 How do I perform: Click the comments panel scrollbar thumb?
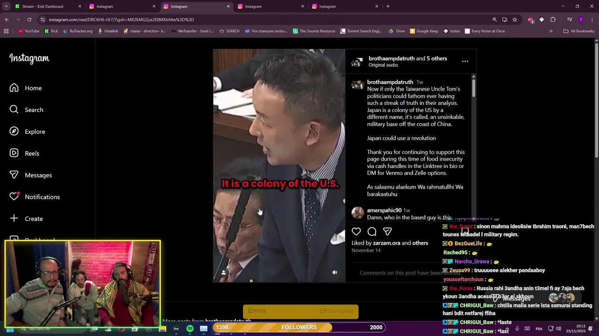(x=474, y=88)
